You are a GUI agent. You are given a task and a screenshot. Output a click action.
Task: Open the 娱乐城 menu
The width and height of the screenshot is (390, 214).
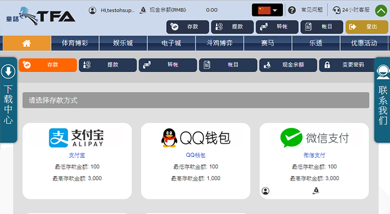[123, 43]
